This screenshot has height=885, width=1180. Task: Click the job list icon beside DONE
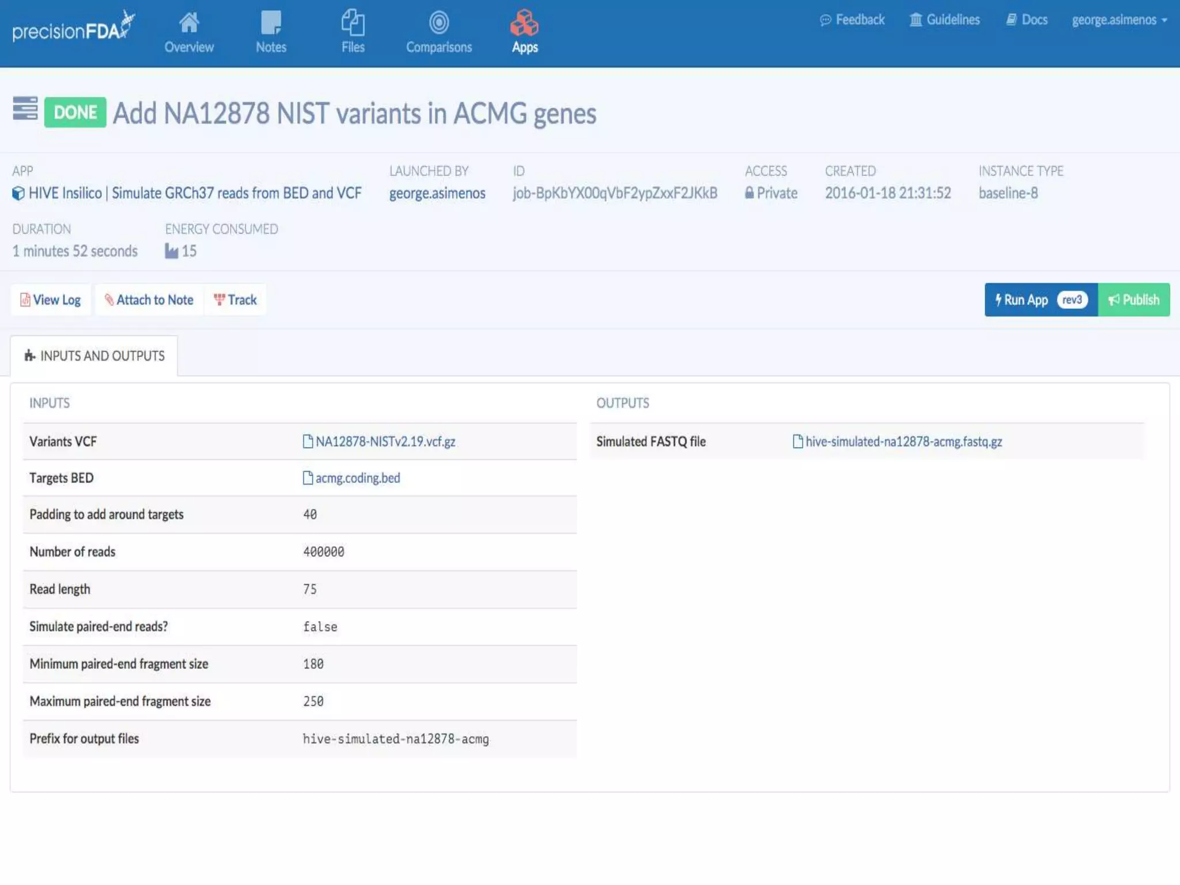pos(25,109)
